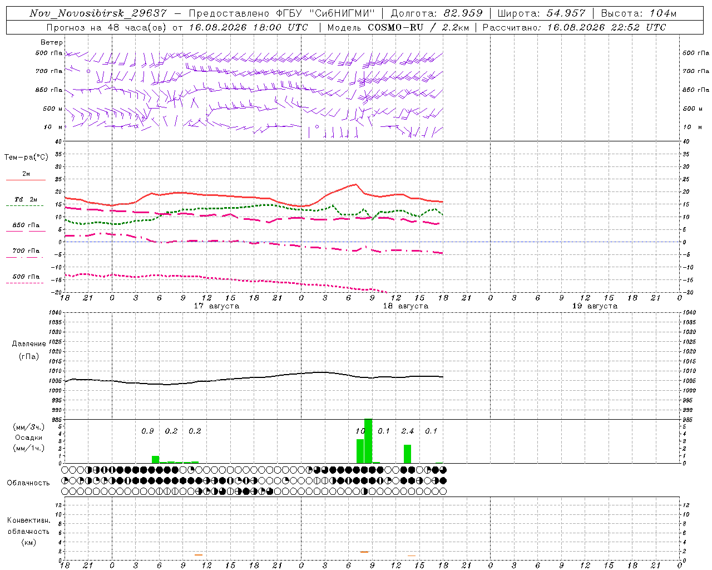Screen dimensions: 712x570
Task: Click the orange convective marker near hour 8
Action: pos(364,552)
